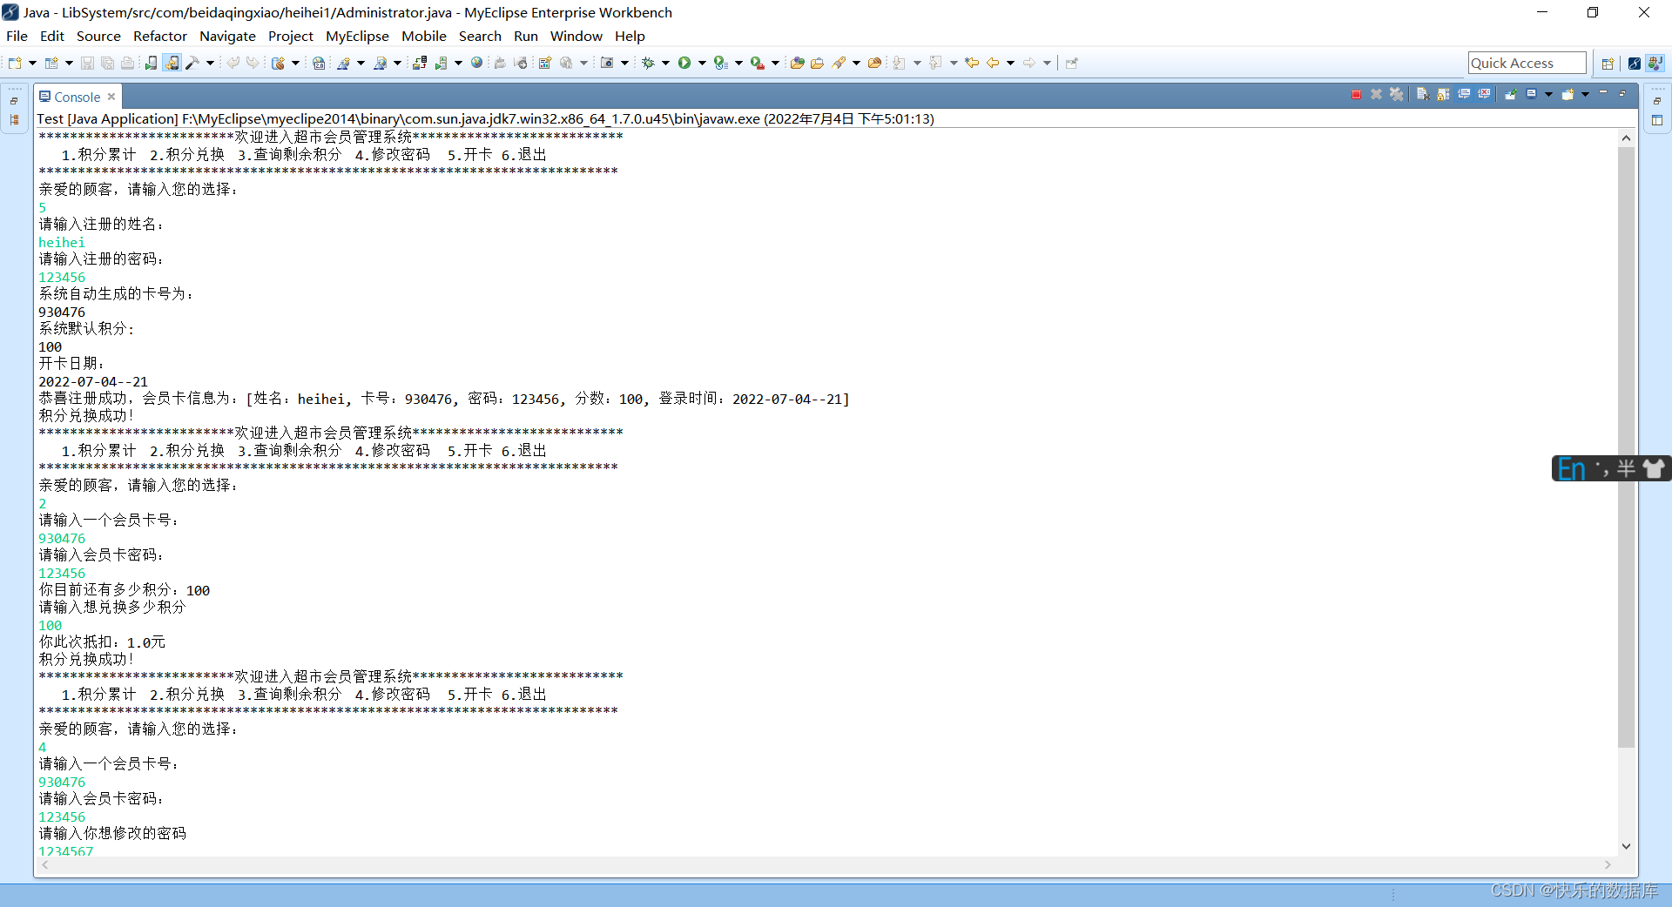Start debugging with the bug icon
The width and height of the screenshot is (1672, 907).
[x=648, y=63]
